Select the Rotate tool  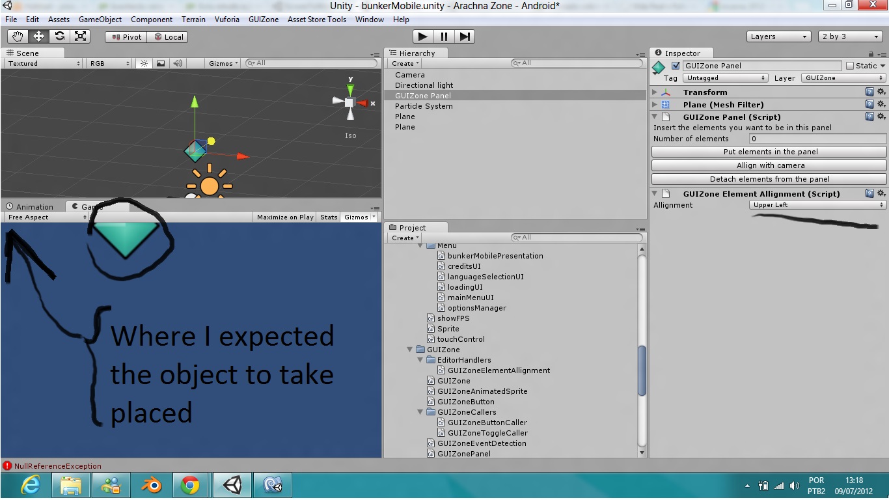(x=59, y=36)
